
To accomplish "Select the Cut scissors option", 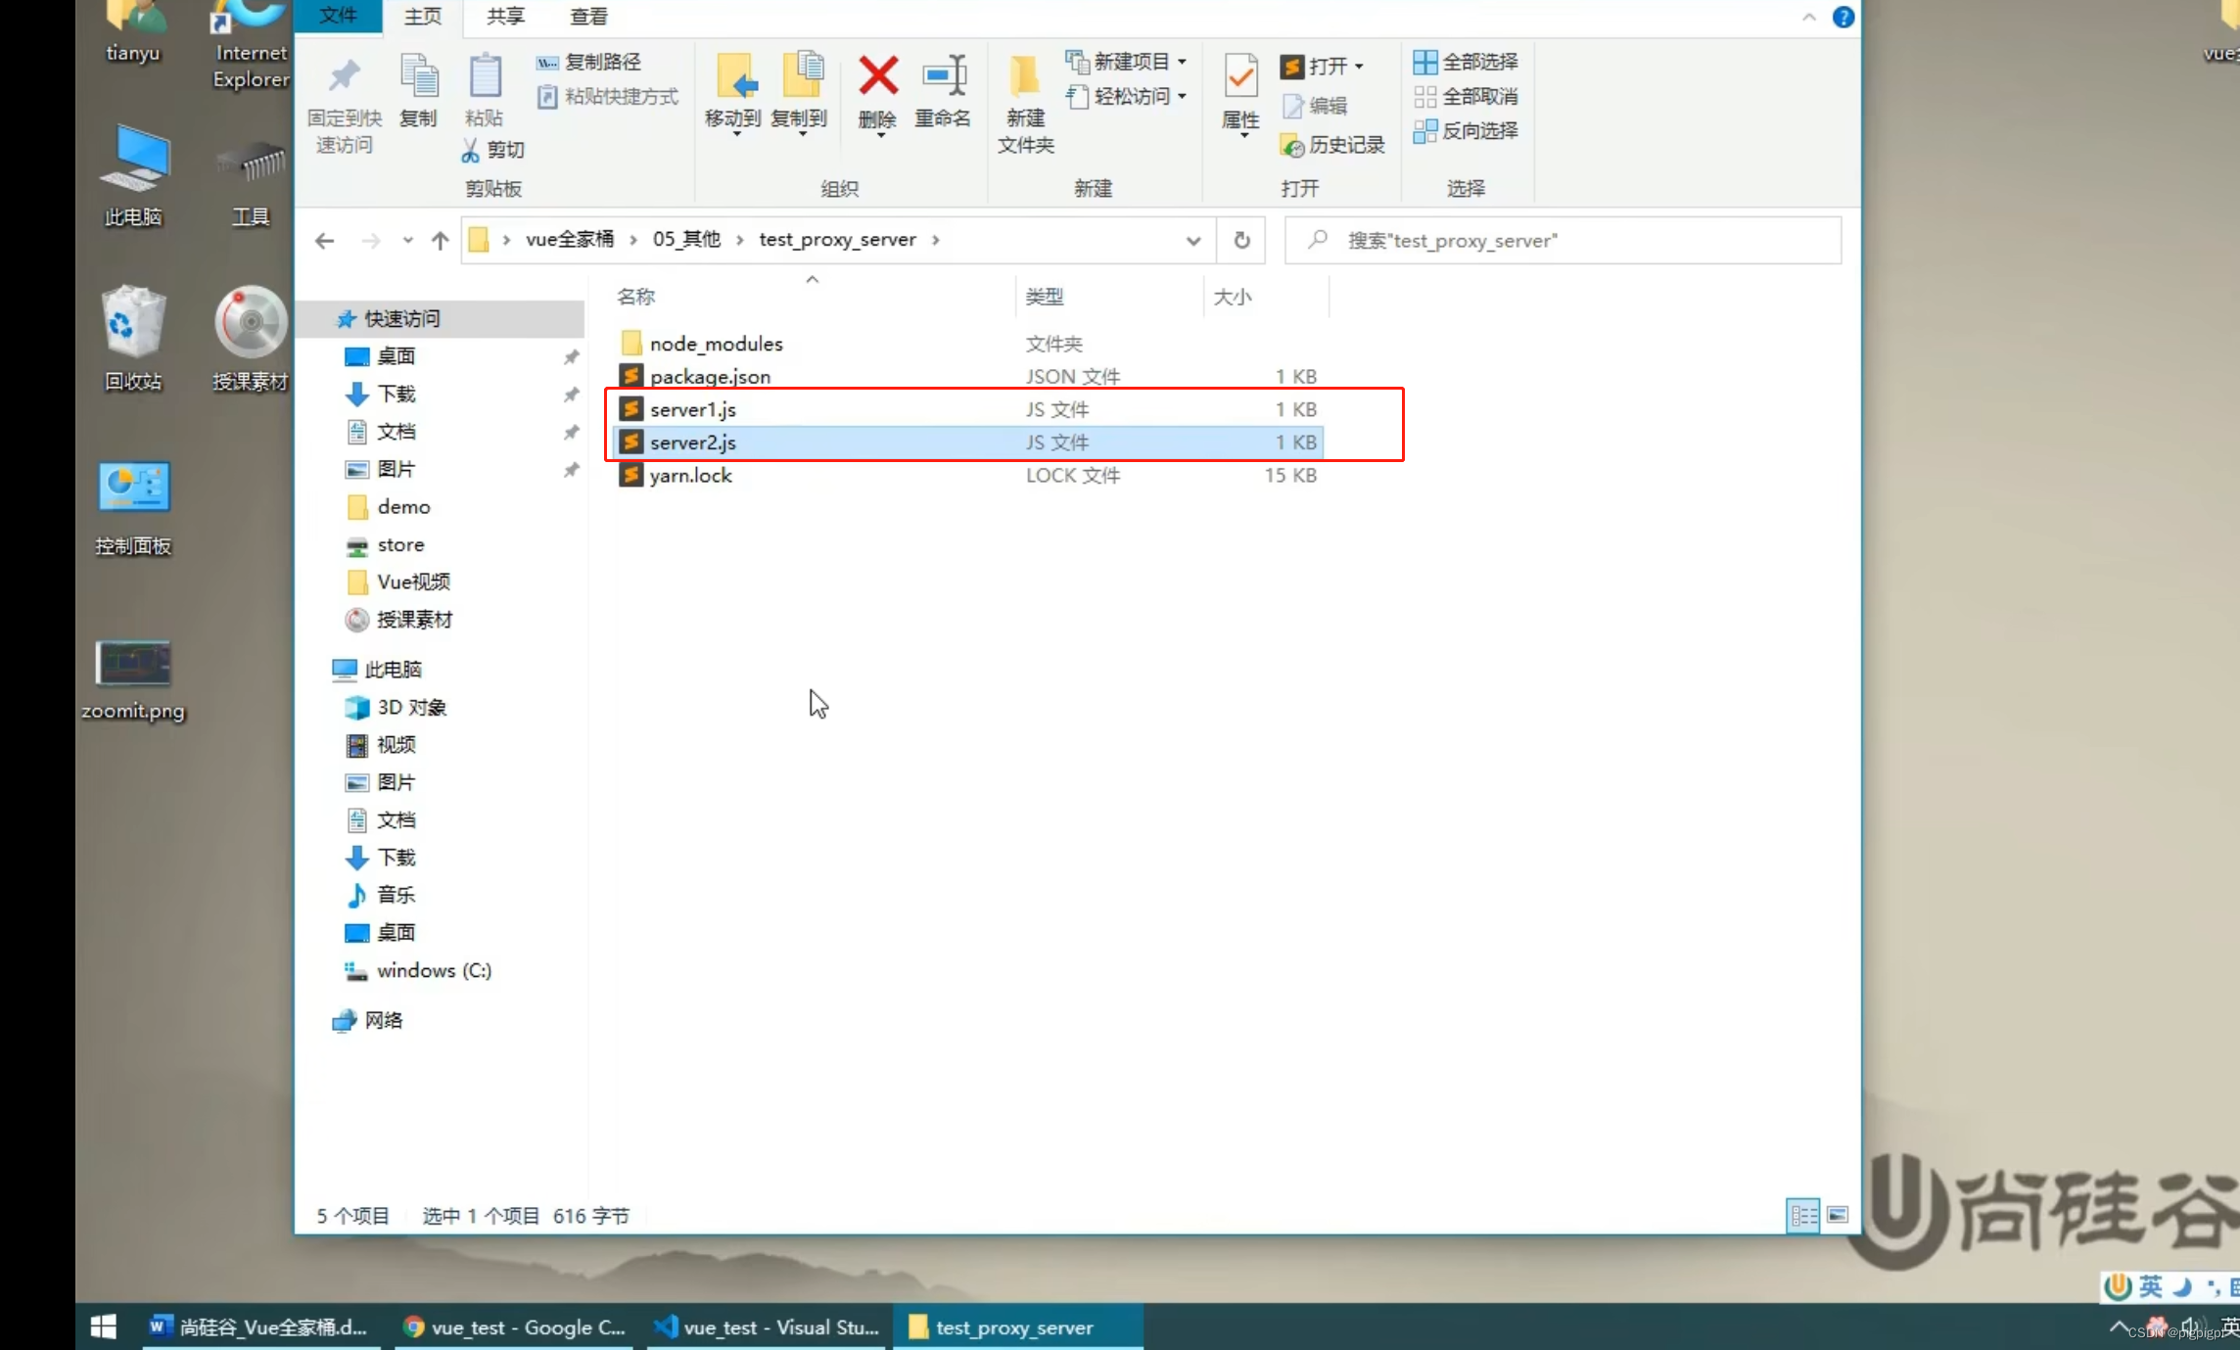I will (494, 150).
